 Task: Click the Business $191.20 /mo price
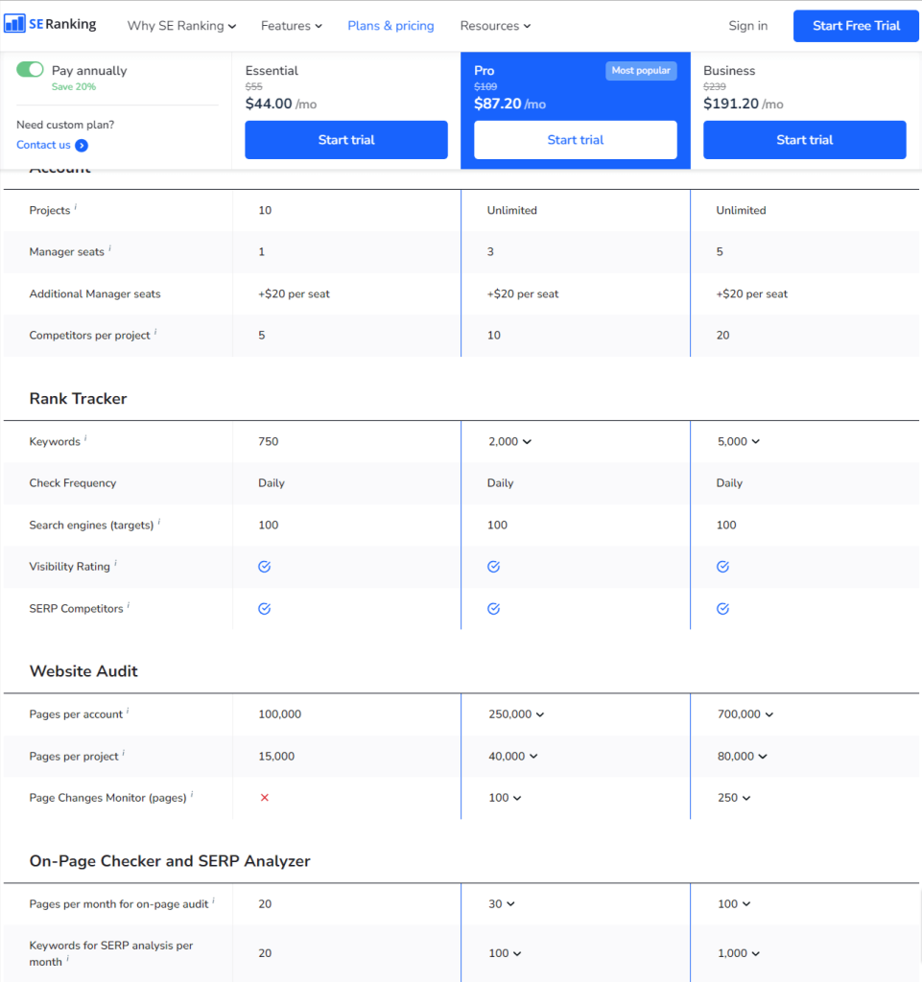click(x=743, y=104)
